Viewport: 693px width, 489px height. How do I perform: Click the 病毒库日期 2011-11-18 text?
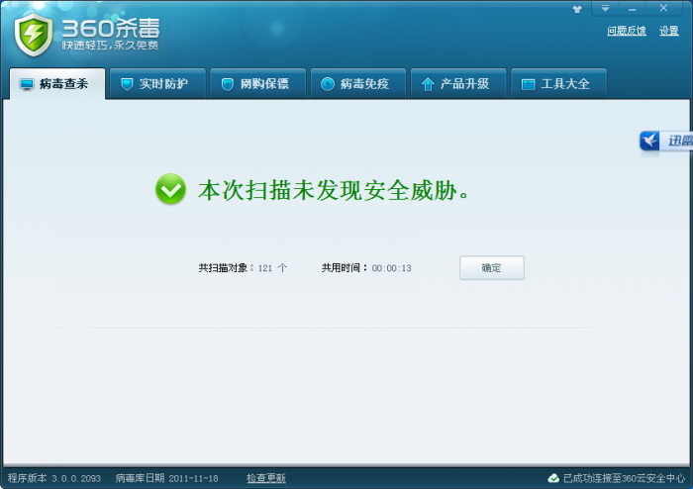[x=166, y=478]
